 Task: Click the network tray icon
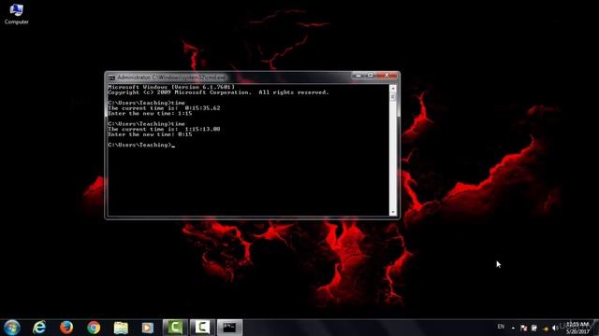coord(534,328)
